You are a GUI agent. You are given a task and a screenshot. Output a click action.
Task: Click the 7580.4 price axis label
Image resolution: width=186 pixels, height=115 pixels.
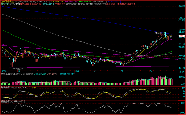click(182, 30)
